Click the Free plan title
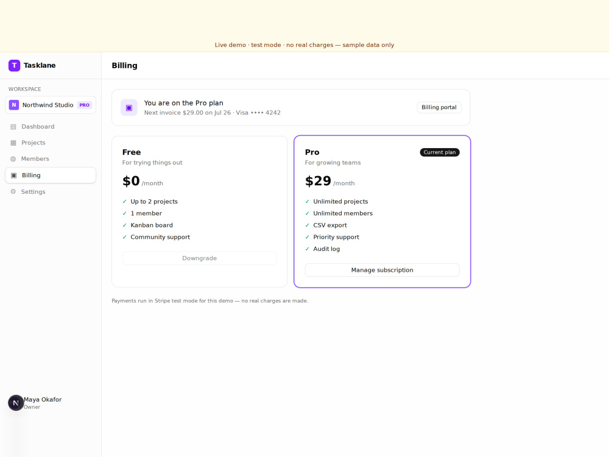 (132, 152)
